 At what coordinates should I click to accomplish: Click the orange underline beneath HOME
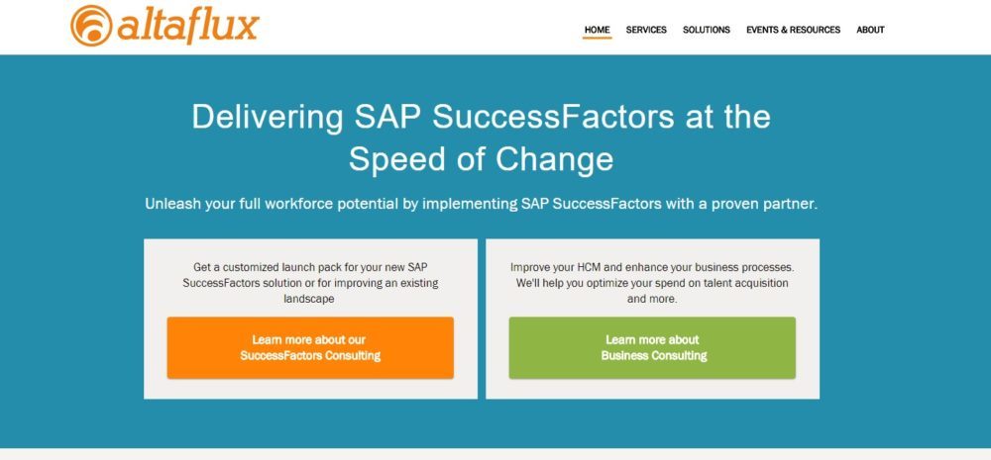coord(597,38)
